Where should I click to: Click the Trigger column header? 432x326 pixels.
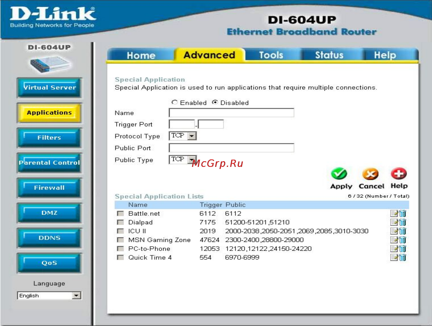point(211,205)
